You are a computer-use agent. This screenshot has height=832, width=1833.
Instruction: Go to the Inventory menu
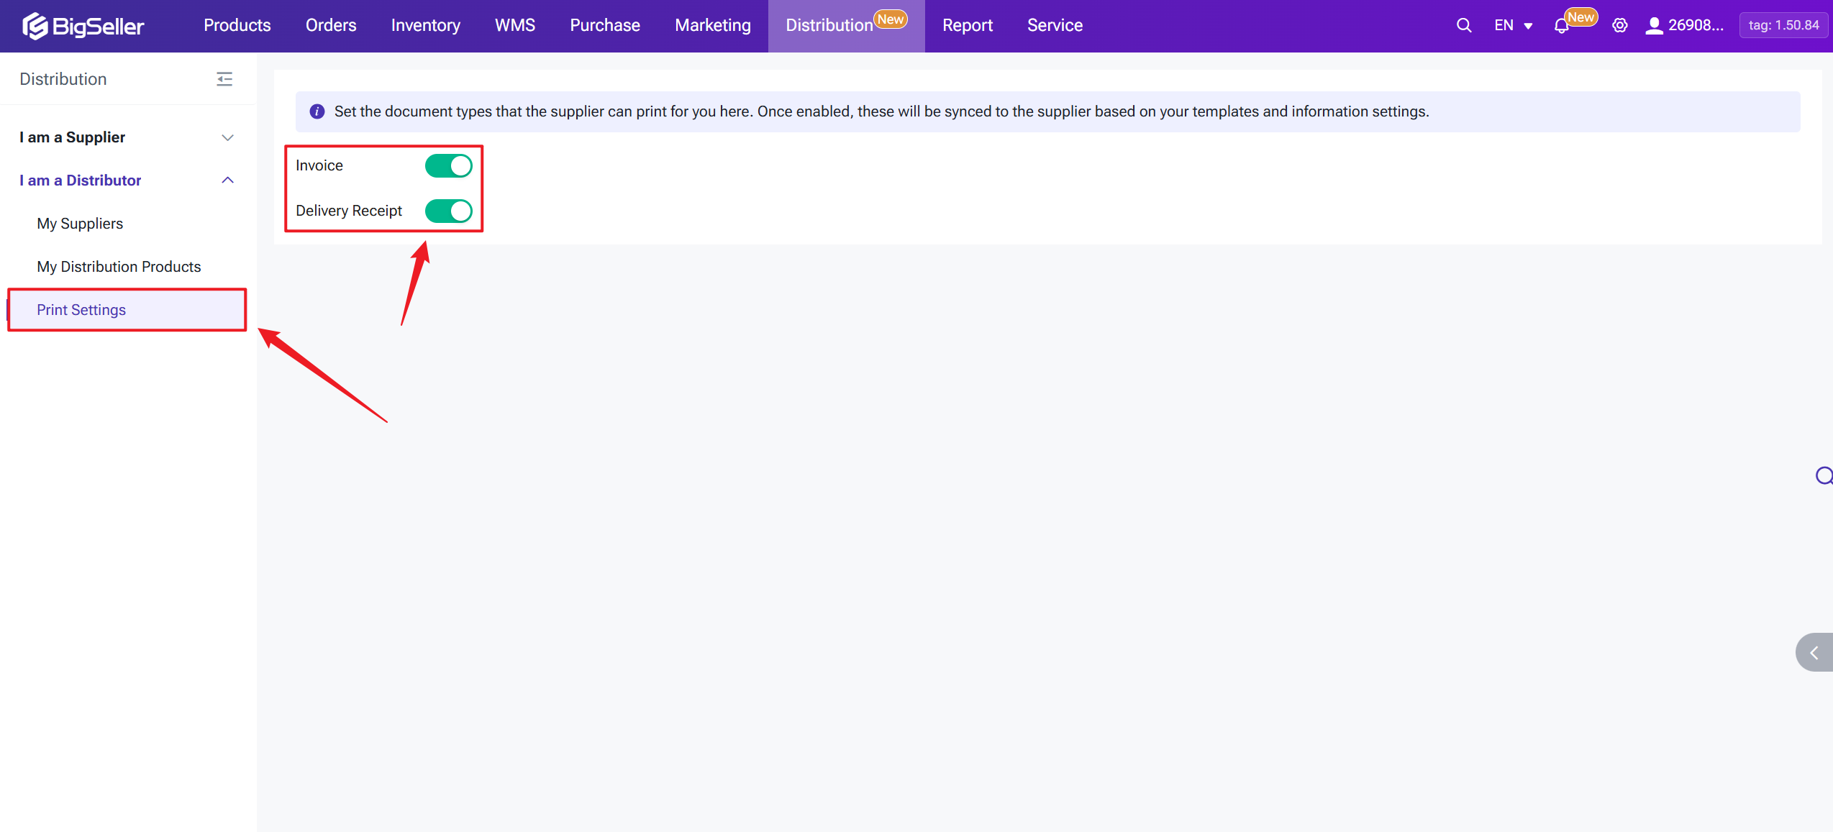click(425, 26)
